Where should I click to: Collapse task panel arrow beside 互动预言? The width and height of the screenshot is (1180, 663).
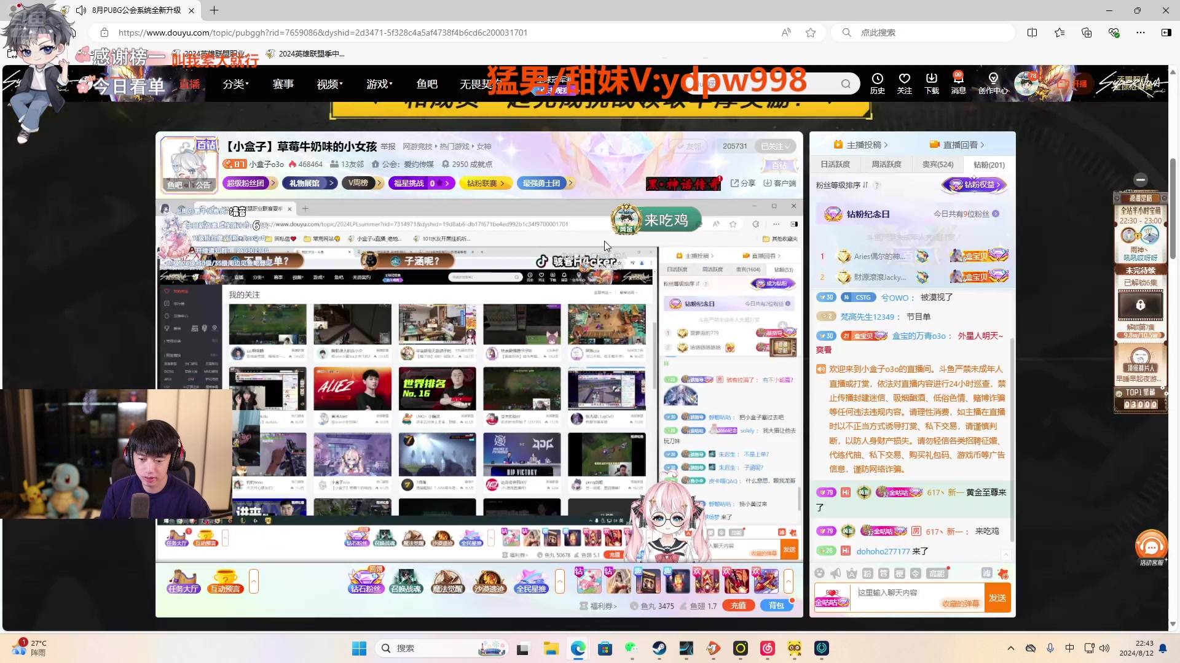[253, 581]
